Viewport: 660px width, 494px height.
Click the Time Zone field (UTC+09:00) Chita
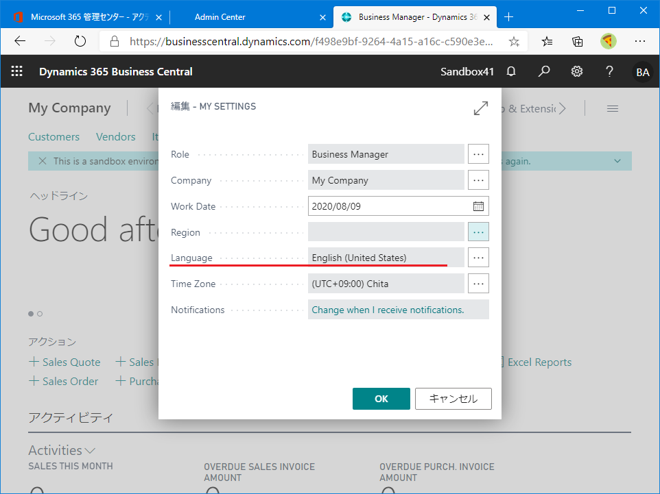coord(386,284)
